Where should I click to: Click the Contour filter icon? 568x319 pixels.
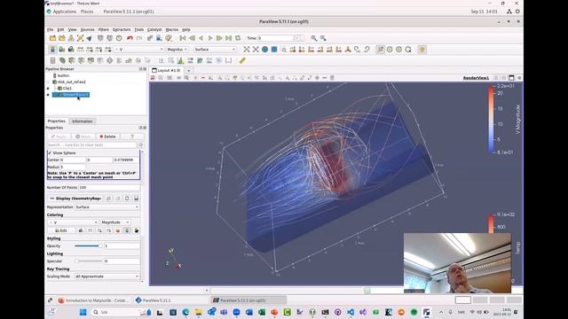[62, 60]
